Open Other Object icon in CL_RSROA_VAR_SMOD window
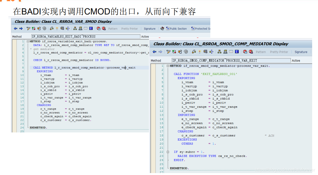The width and height of the screenshot is (318, 175). click(x=39, y=29)
